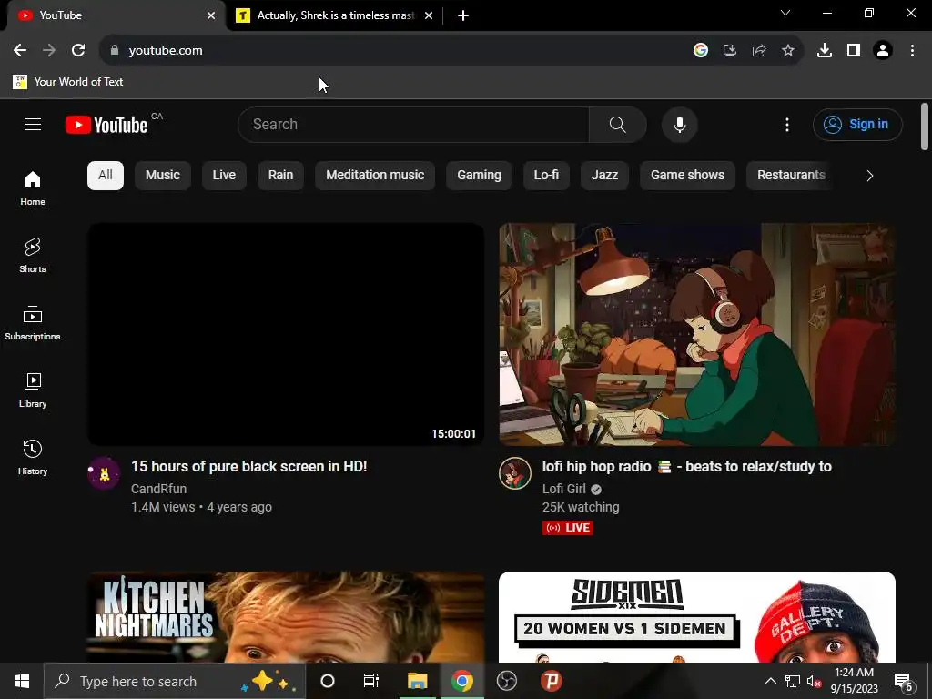Open Chrome downloads

tap(825, 51)
